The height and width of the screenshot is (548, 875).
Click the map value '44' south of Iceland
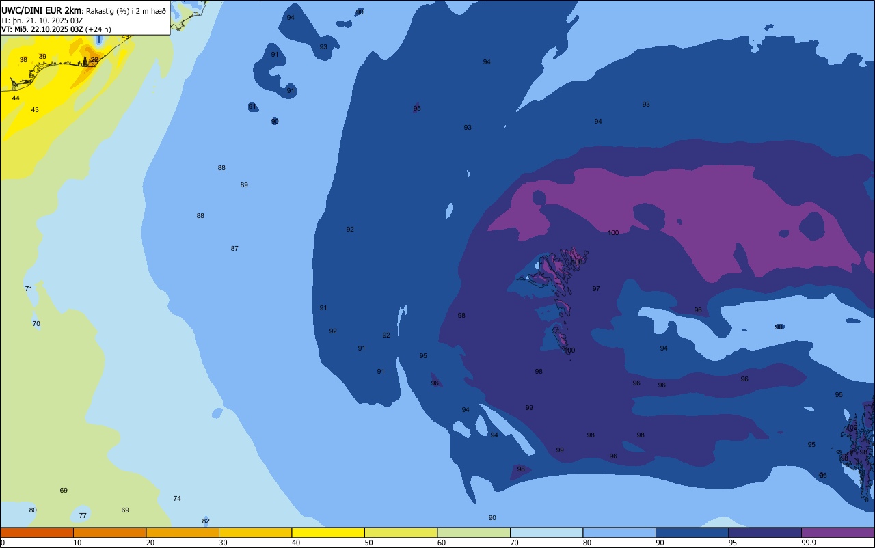16,98
